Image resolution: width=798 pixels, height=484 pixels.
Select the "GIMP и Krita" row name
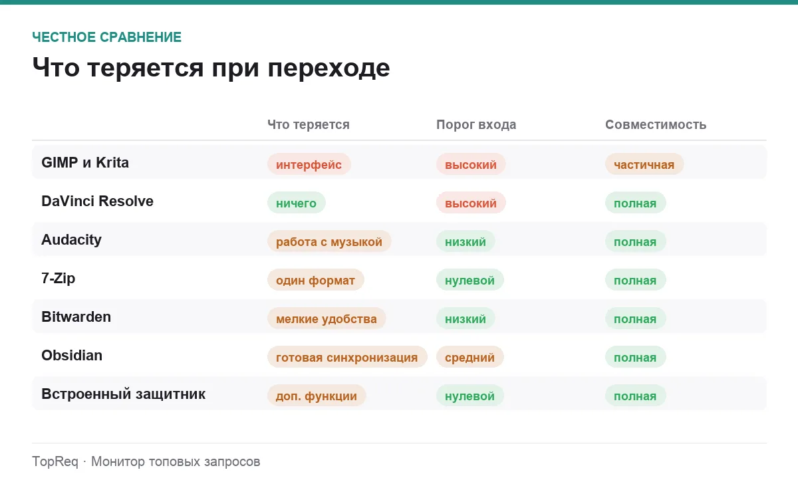(85, 162)
